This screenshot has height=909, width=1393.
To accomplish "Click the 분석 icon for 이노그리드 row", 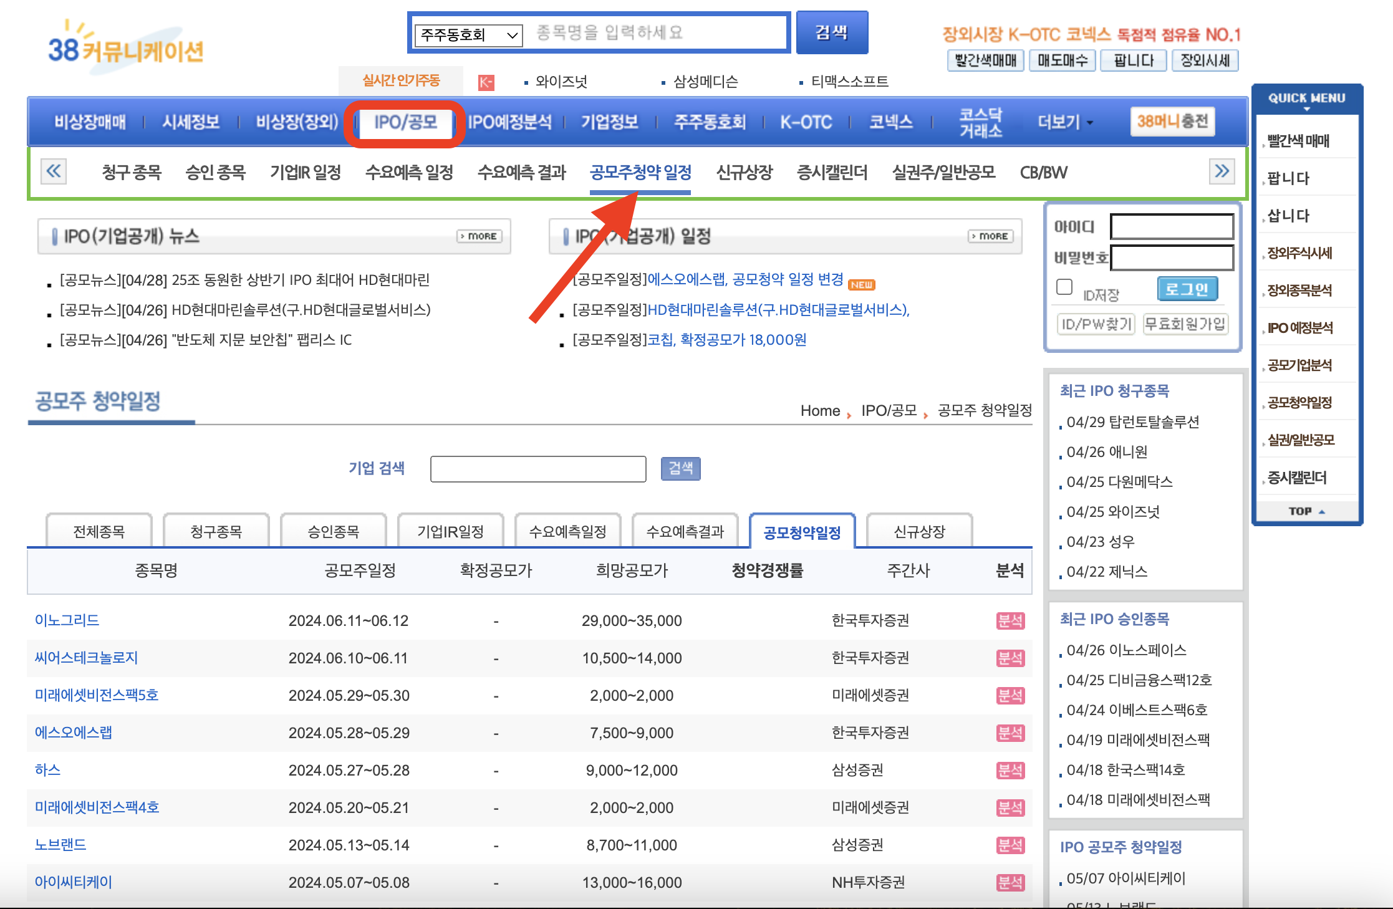I will coord(1010,620).
